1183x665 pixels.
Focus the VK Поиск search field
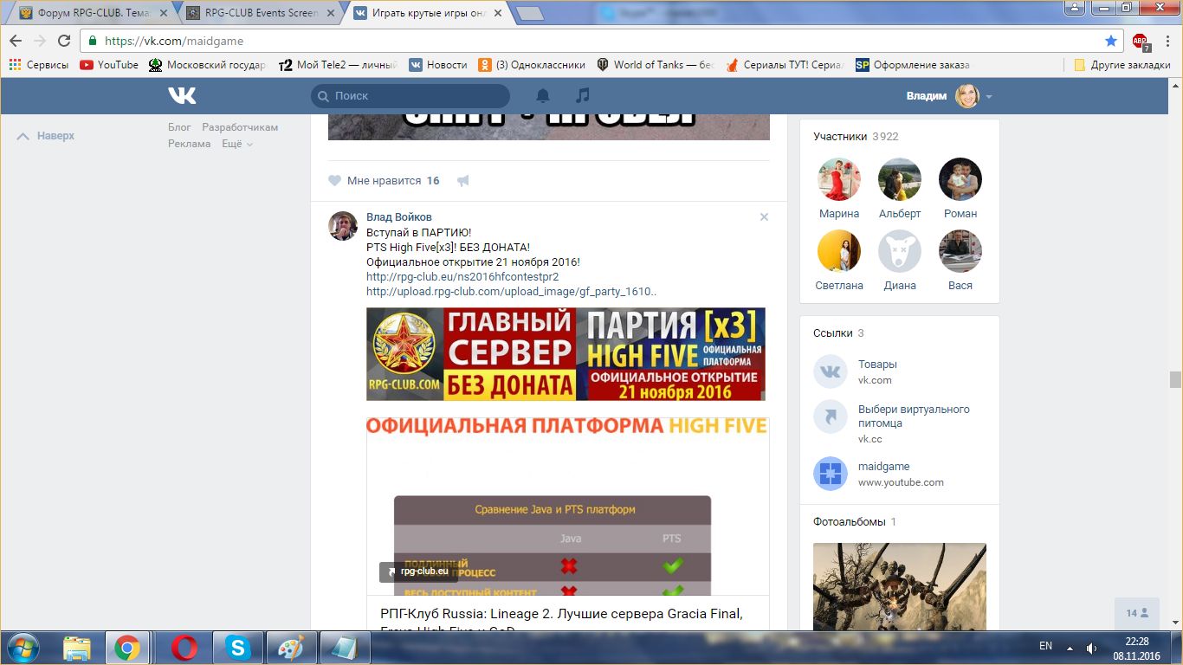410,95
